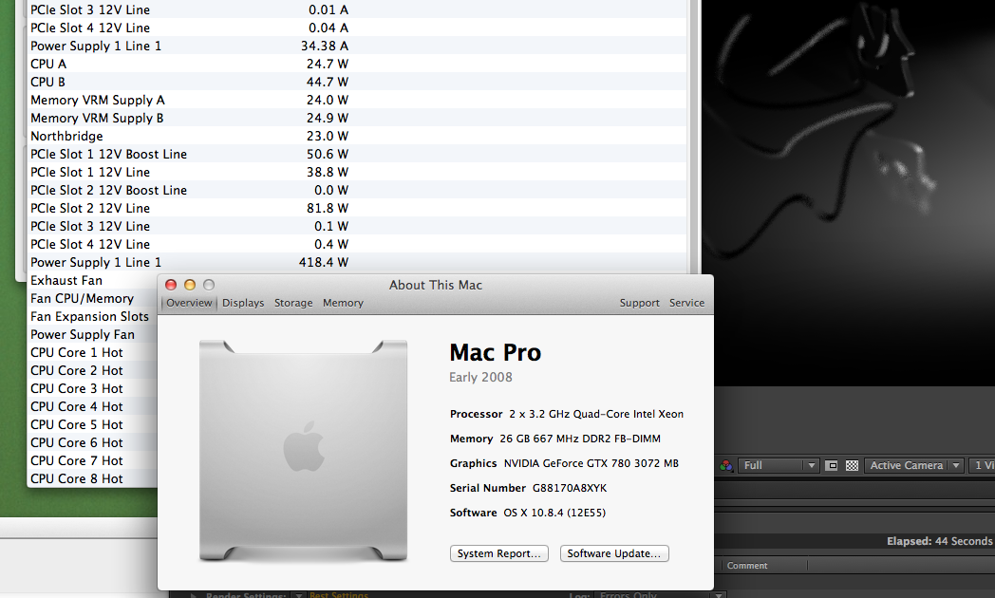Toggle the transparency grid icon
The width and height of the screenshot is (995, 598).
(x=852, y=465)
